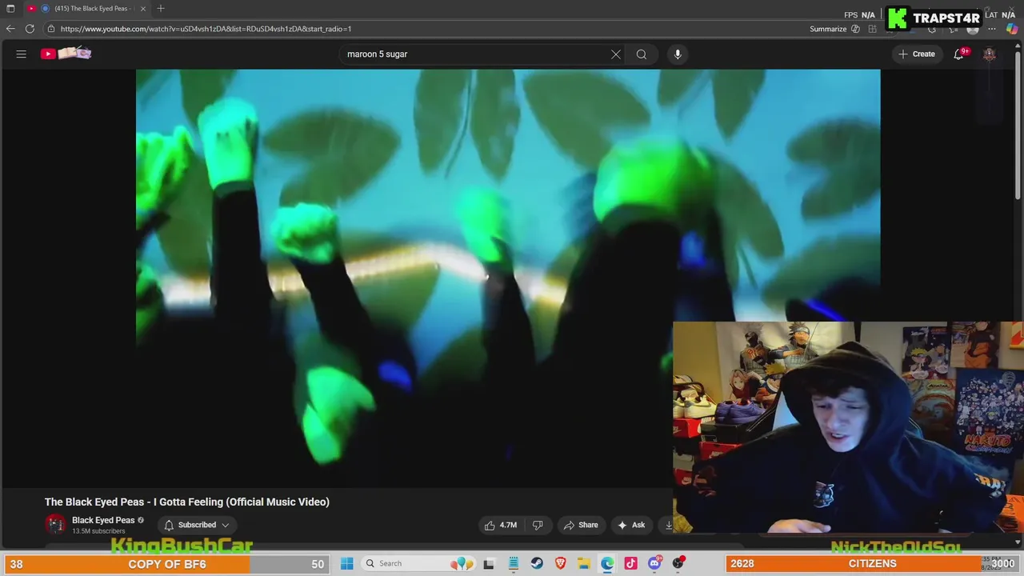Viewport: 1024px width, 576px height.
Task: Open TikTok from the taskbar
Action: click(x=630, y=563)
